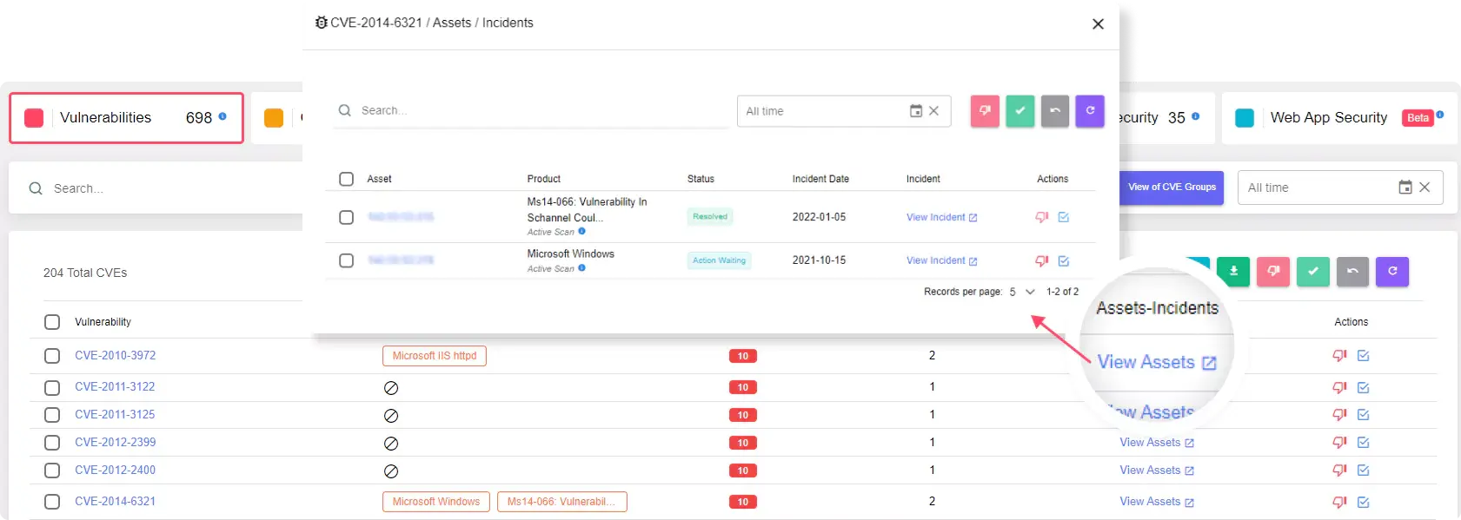Click the green checkmark button in the Incidents dialog

point(1020,111)
